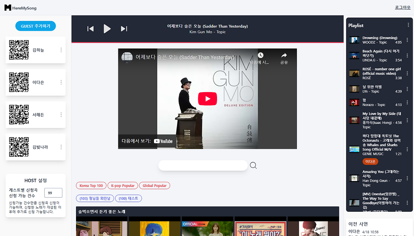Select the Global Popular chart
Image resolution: width=414 pixels, height=236 pixels.
coord(155,186)
